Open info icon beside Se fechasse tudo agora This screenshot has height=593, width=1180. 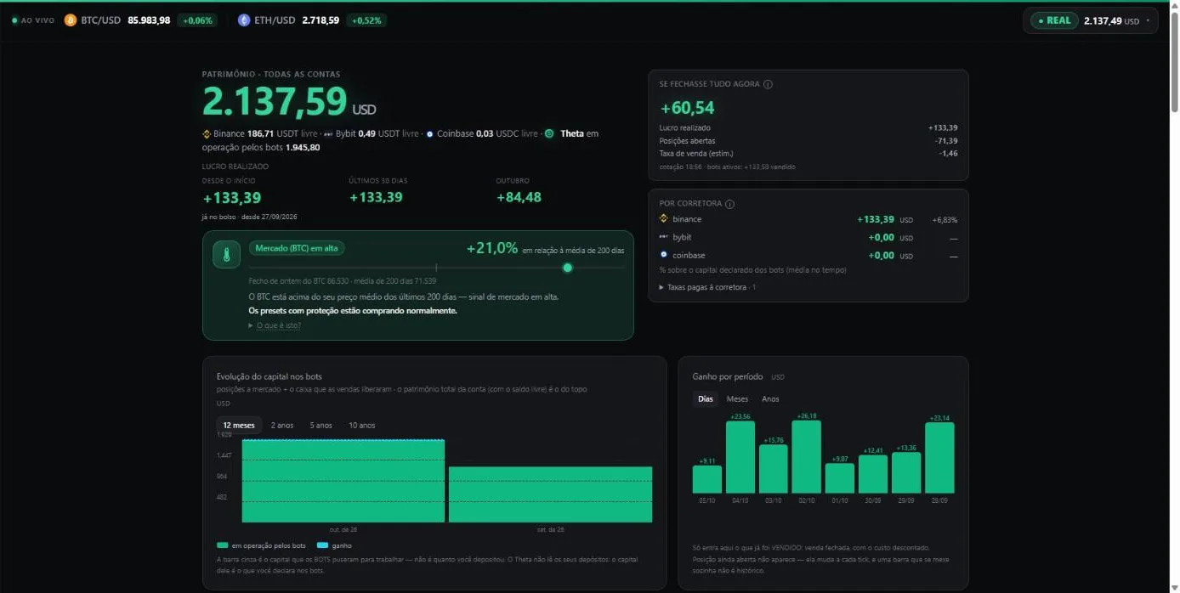click(x=768, y=84)
